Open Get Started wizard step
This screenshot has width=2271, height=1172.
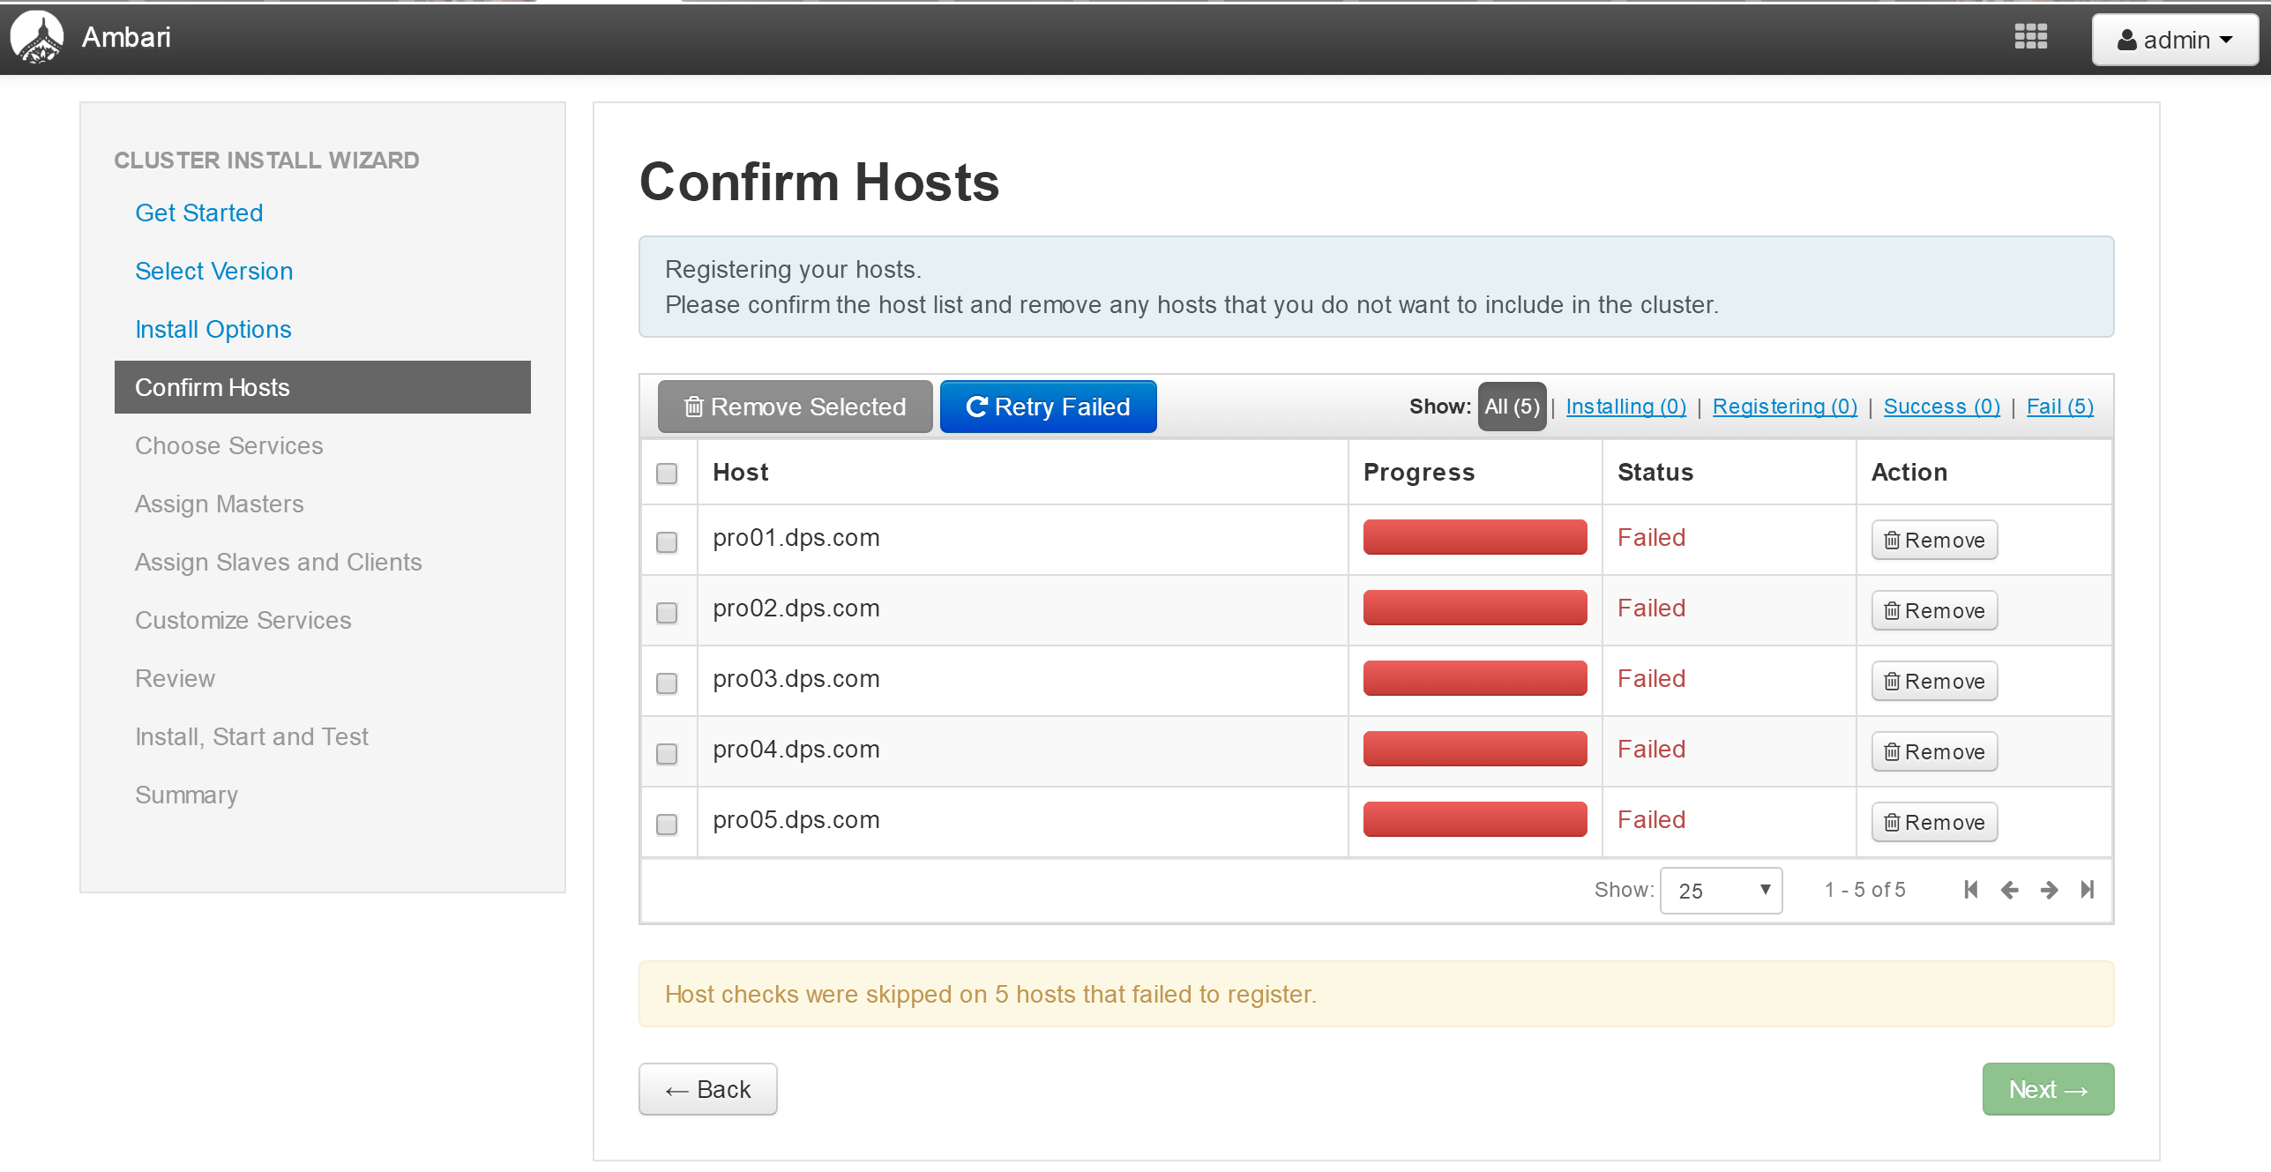199,213
